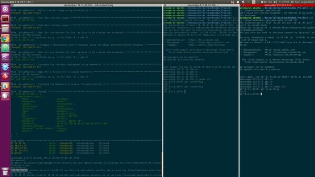Open the red diamond app in dock
315x177 pixels.
(x=5, y=77)
